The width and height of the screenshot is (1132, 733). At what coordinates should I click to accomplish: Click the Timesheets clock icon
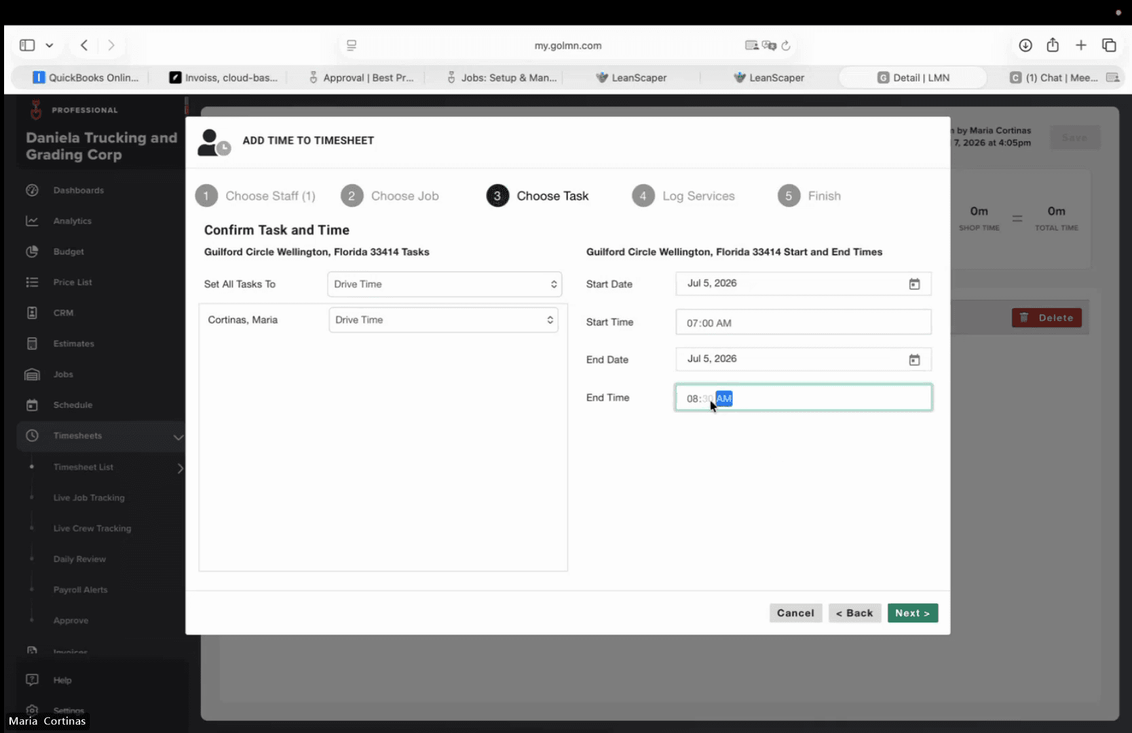point(32,436)
